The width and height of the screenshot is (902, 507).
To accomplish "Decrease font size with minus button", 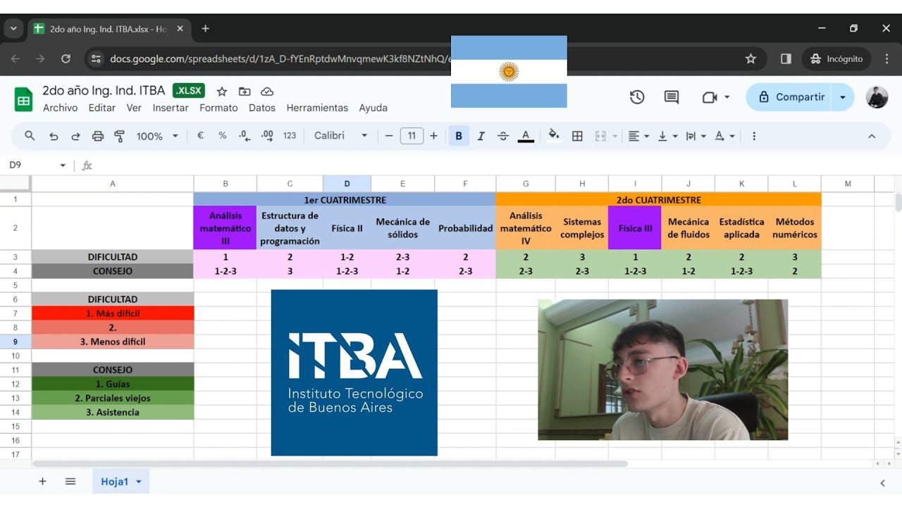I will coord(389,136).
